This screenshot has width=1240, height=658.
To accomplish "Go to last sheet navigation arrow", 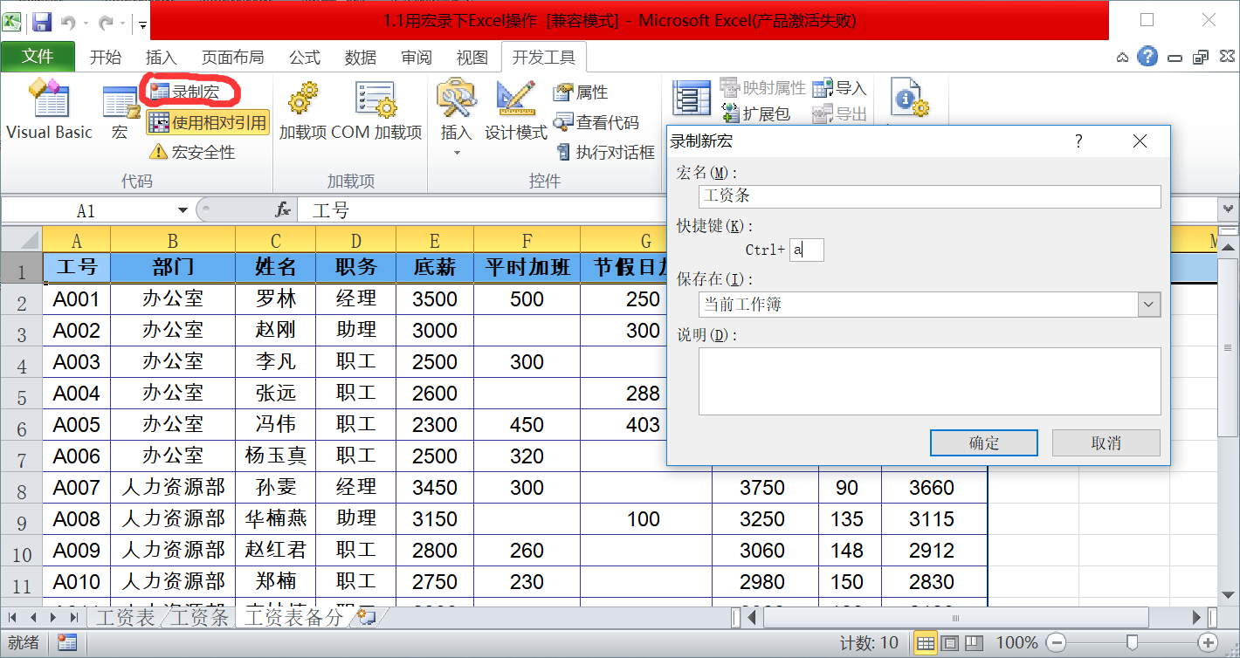I will point(73,617).
